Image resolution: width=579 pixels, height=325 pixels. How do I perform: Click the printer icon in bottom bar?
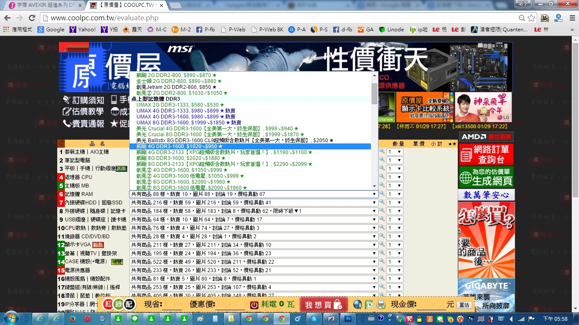(381, 305)
